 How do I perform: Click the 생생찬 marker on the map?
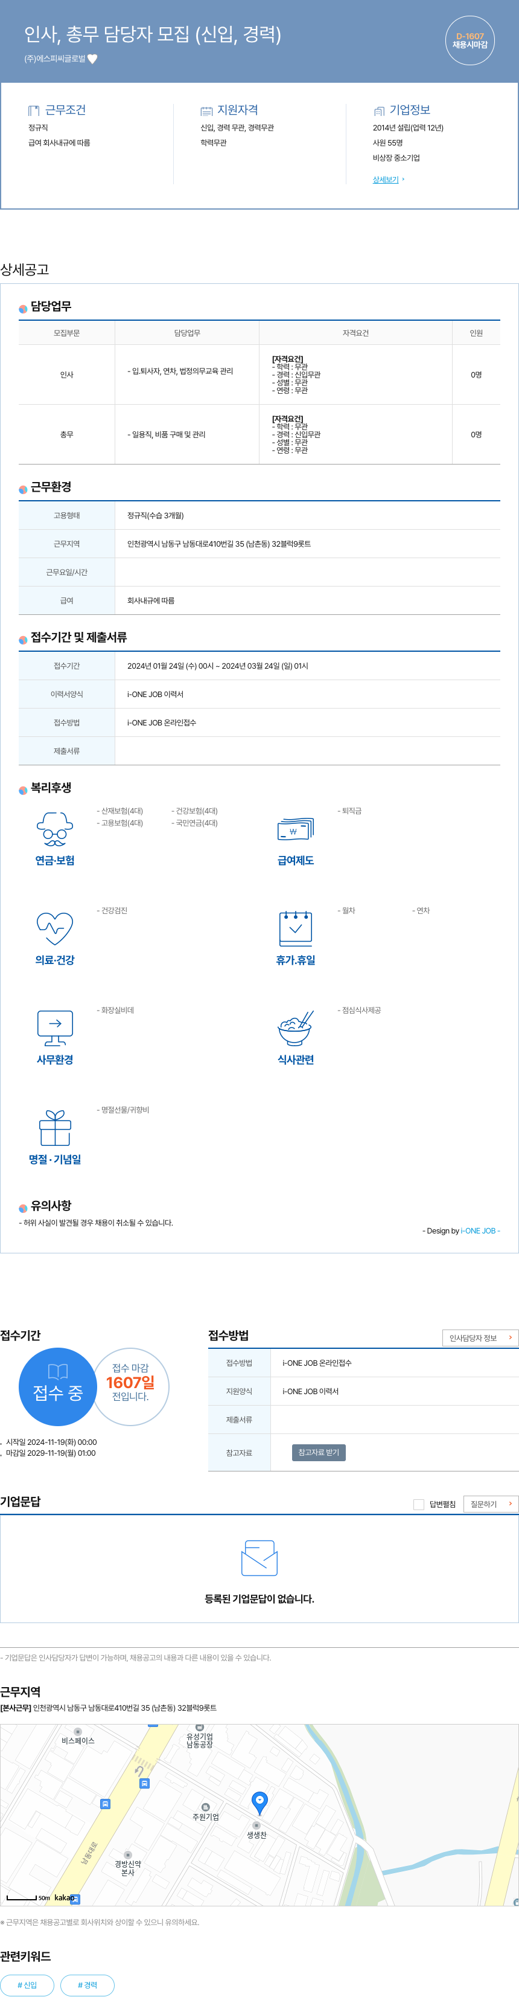(256, 1825)
